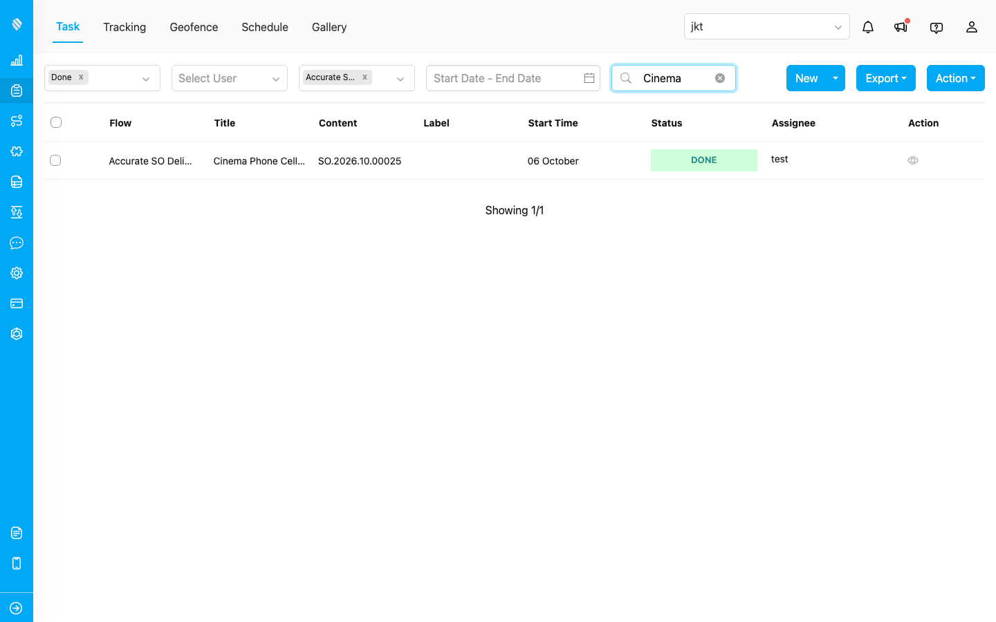
Task: Open the up-down arrows import/export sidebar icon
Action: pos(17,212)
